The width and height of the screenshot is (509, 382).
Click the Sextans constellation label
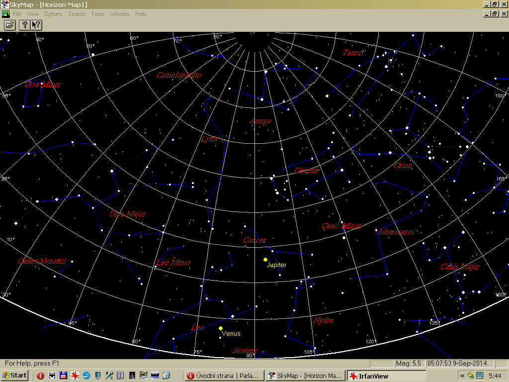click(x=245, y=351)
